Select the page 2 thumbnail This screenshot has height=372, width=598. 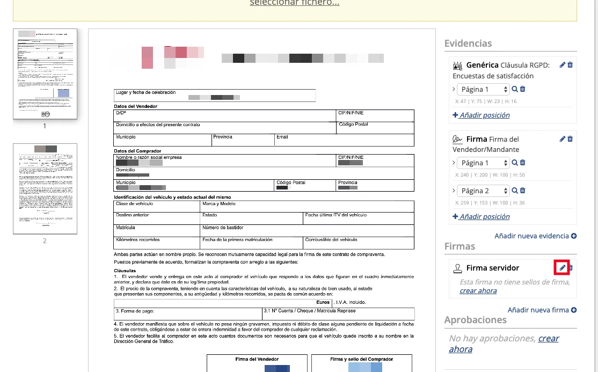coord(45,189)
